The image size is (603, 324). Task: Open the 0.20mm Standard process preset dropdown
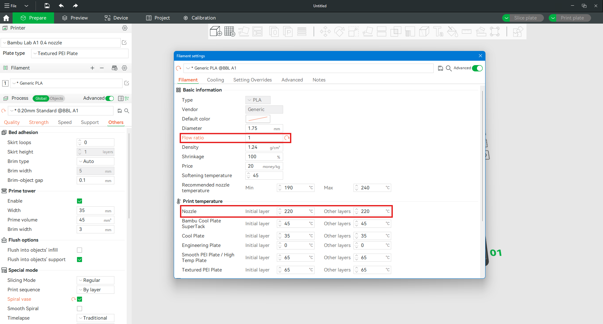[61, 111]
